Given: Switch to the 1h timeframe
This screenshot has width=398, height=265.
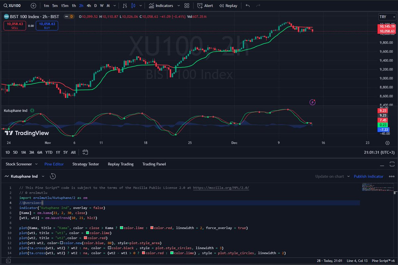Looking at the screenshot, I should tap(74, 6).
